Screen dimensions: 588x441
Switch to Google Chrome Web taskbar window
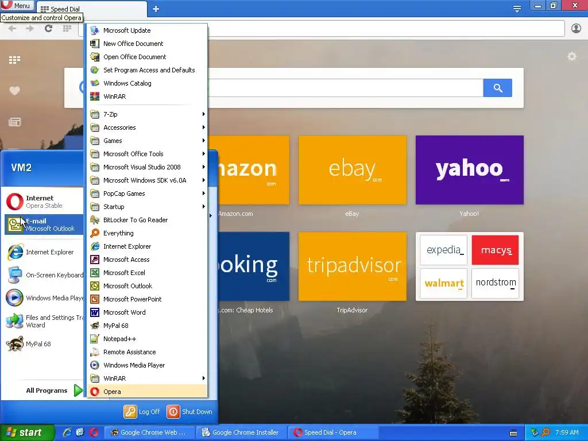(150, 432)
